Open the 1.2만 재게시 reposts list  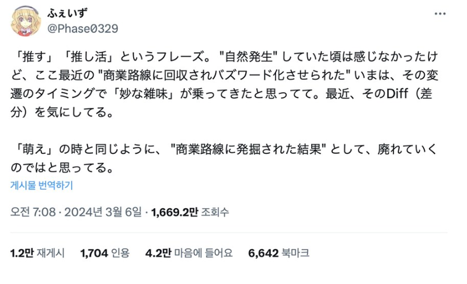[x=37, y=253]
